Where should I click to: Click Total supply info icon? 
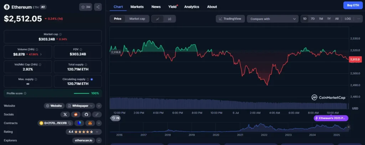pyautogui.click(x=86, y=64)
